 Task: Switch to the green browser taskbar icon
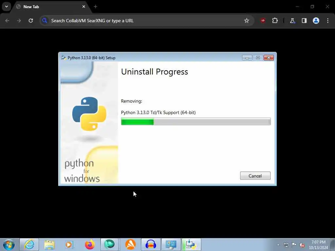pos(109,244)
